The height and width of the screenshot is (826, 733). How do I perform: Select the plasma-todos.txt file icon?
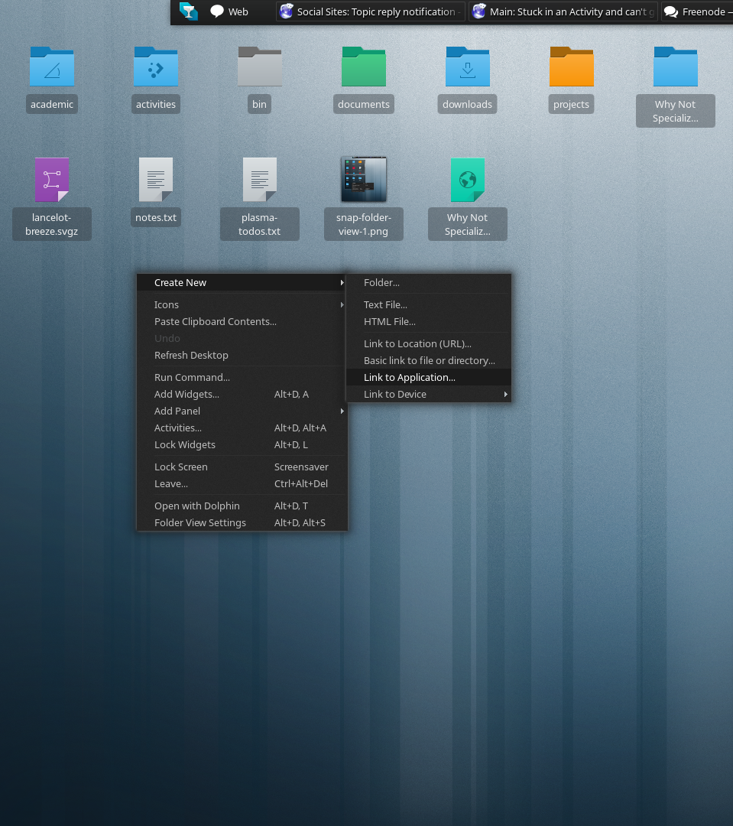[260, 180]
